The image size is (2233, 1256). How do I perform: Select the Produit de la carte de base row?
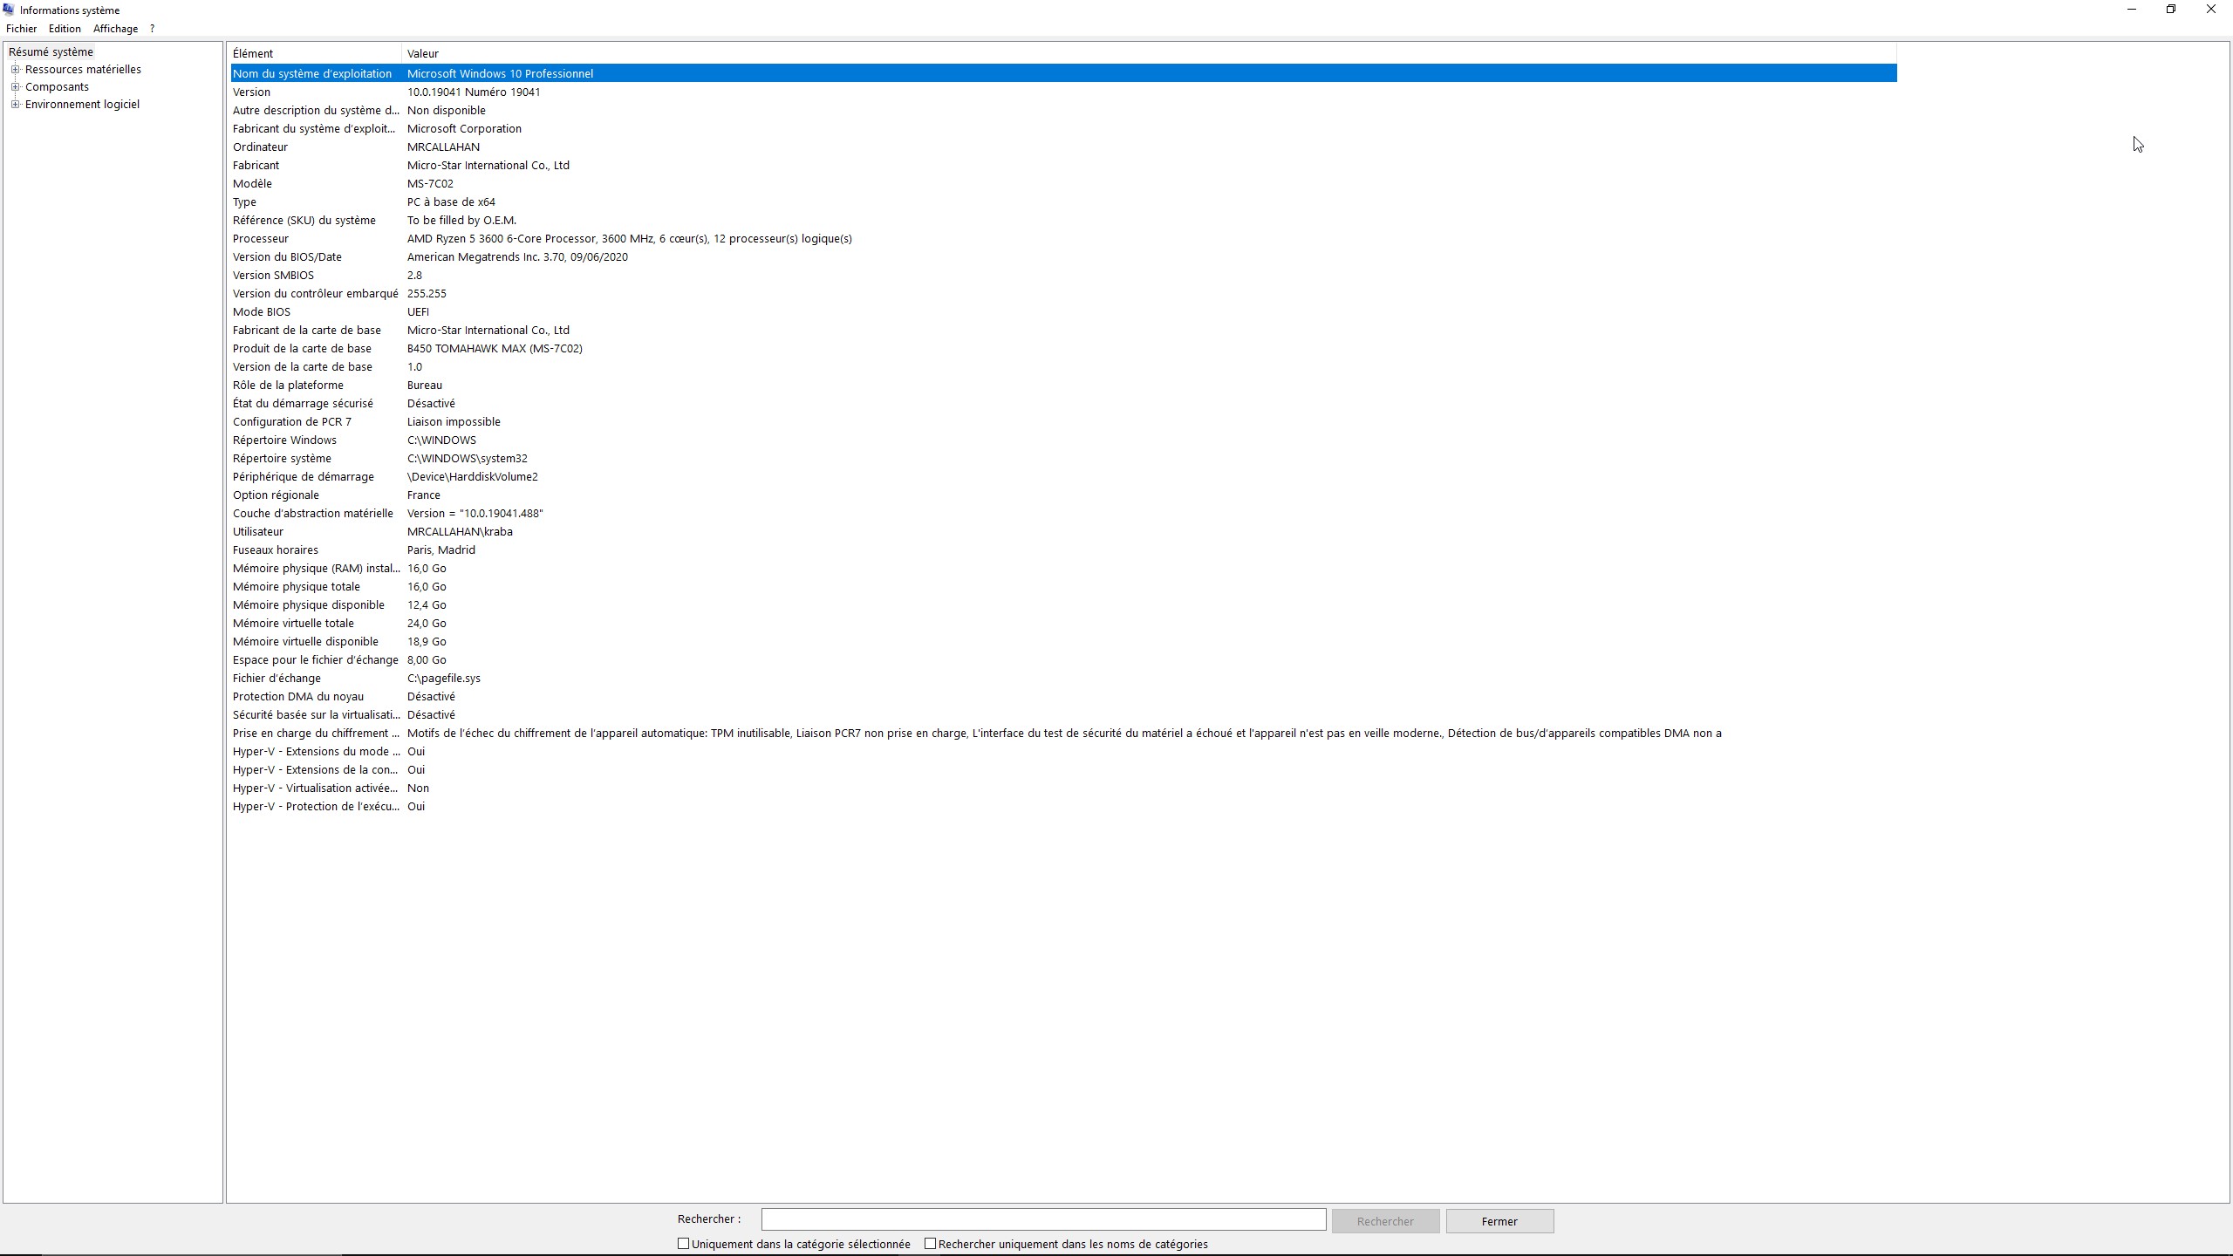point(1063,349)
